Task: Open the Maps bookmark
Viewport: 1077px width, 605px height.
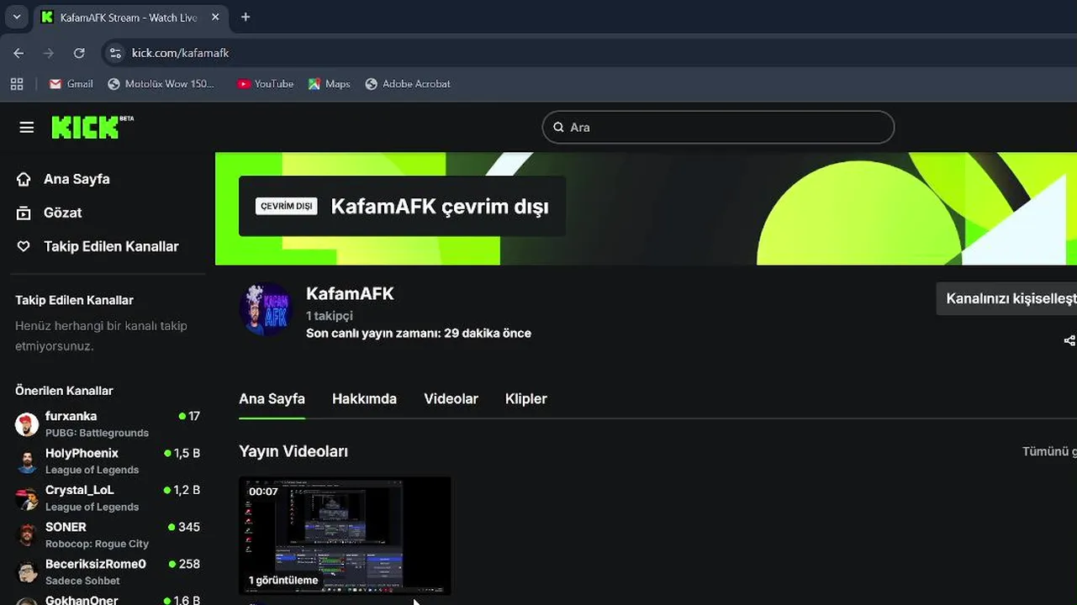Action: (329, 84)
